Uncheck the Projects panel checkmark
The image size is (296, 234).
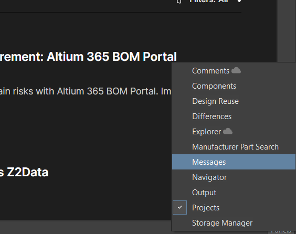[x=179, y=207]
